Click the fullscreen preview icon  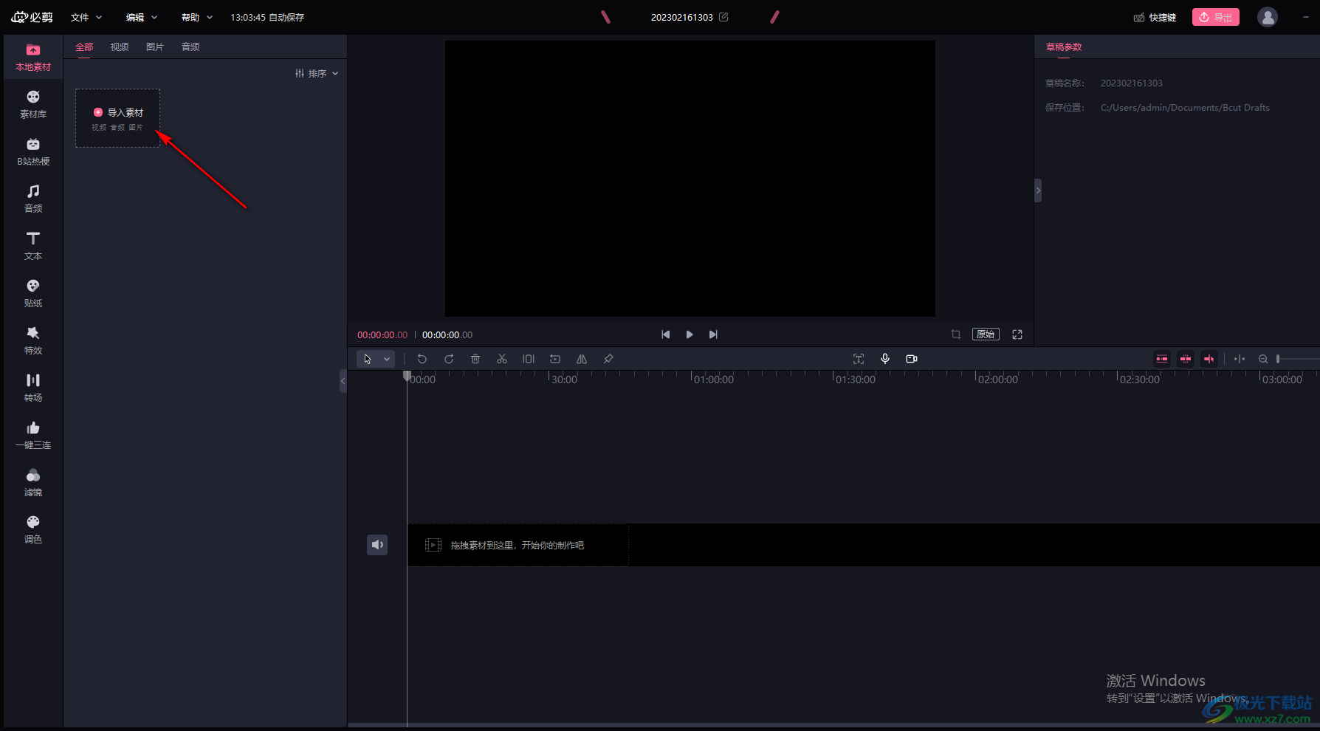click(1017, 334)
